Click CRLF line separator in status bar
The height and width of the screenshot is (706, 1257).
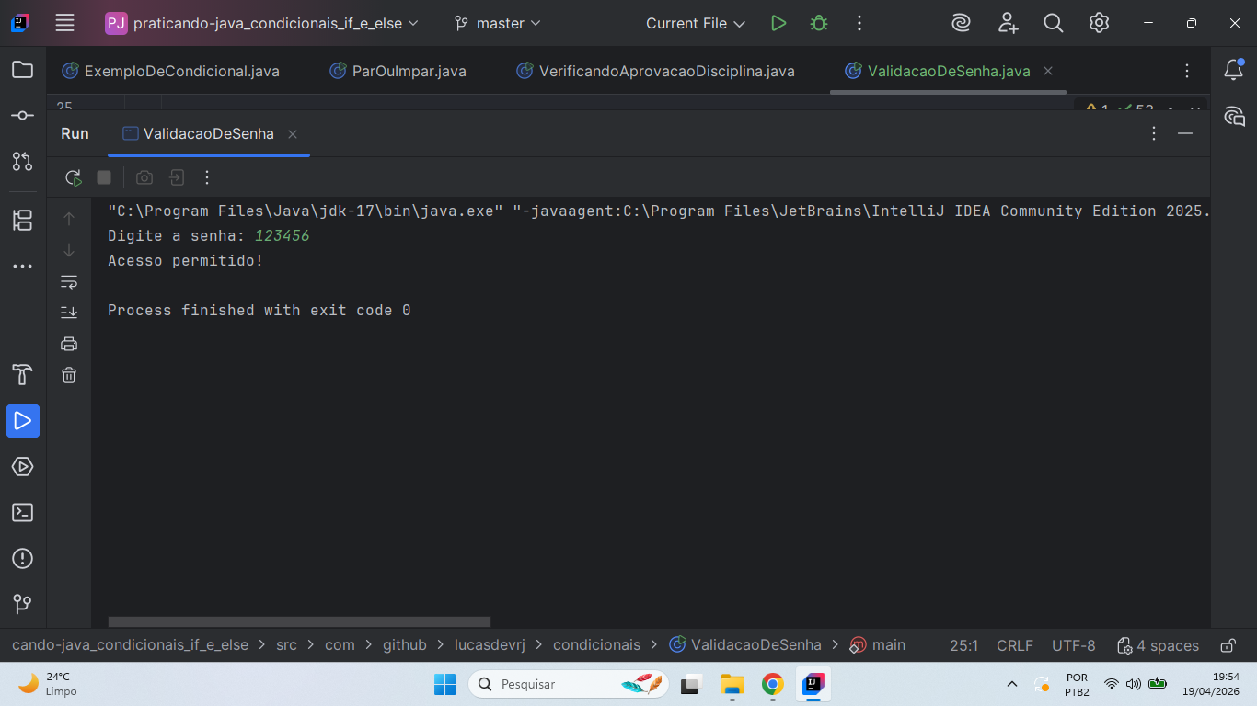click(x=1014, y=645)
